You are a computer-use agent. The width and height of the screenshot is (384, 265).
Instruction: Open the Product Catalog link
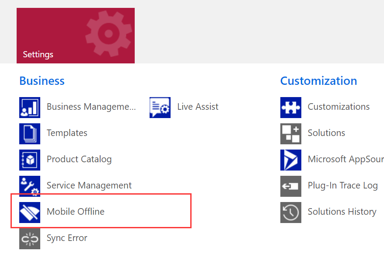pyautogui.click(x=79, y=159)
